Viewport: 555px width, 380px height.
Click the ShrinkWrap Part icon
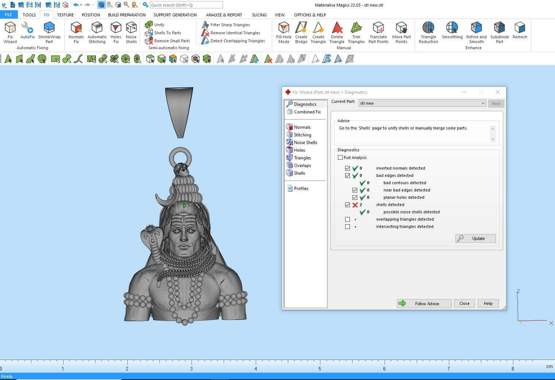point(49,32)
